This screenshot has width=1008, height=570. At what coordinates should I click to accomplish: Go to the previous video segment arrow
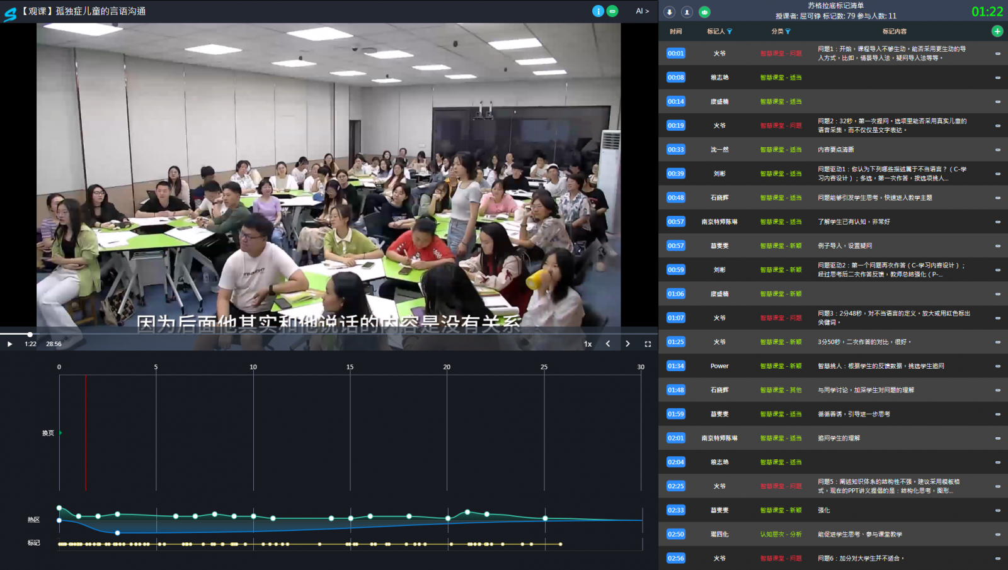tap(608, 344)
